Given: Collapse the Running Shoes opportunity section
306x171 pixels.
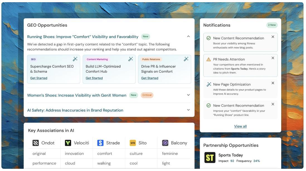Looking at the screenshot, I should point(188,36).
